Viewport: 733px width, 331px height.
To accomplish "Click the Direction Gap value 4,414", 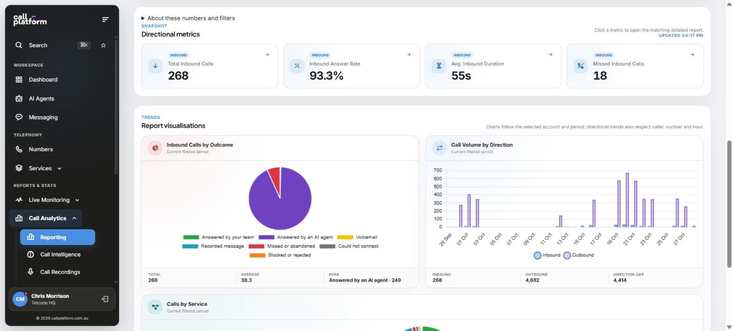I will pos(620,280).
